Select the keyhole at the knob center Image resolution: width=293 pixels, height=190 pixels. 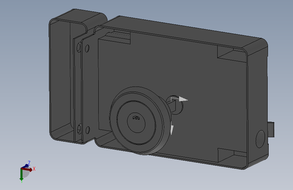136,118
